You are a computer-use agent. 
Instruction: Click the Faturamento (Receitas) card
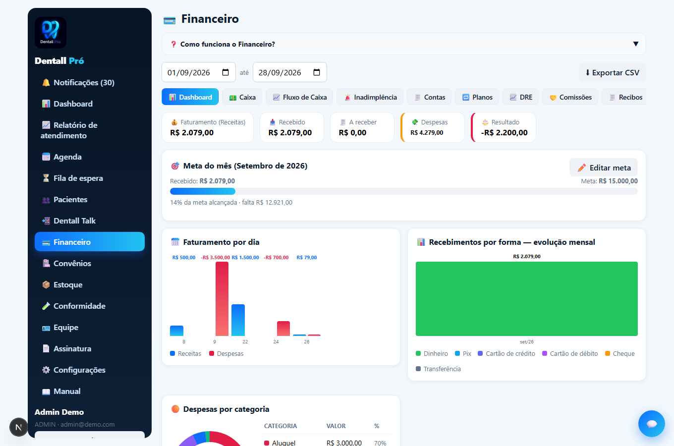pyautogui.click(x=208, y=127)
